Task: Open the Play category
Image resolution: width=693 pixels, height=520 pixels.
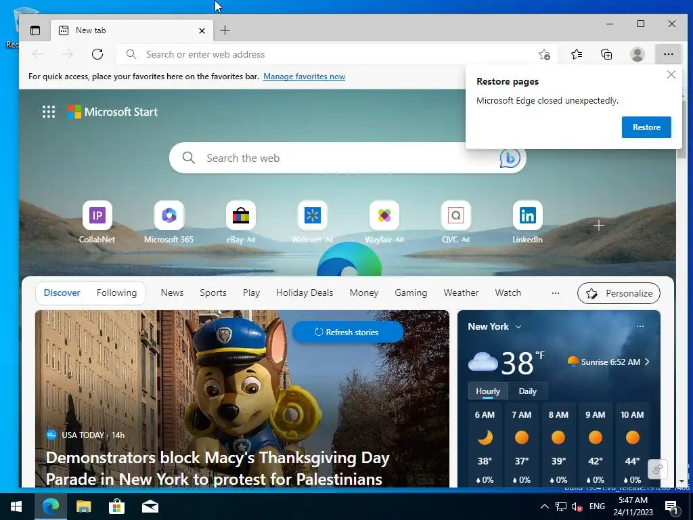Action: [x=251, y=292]
